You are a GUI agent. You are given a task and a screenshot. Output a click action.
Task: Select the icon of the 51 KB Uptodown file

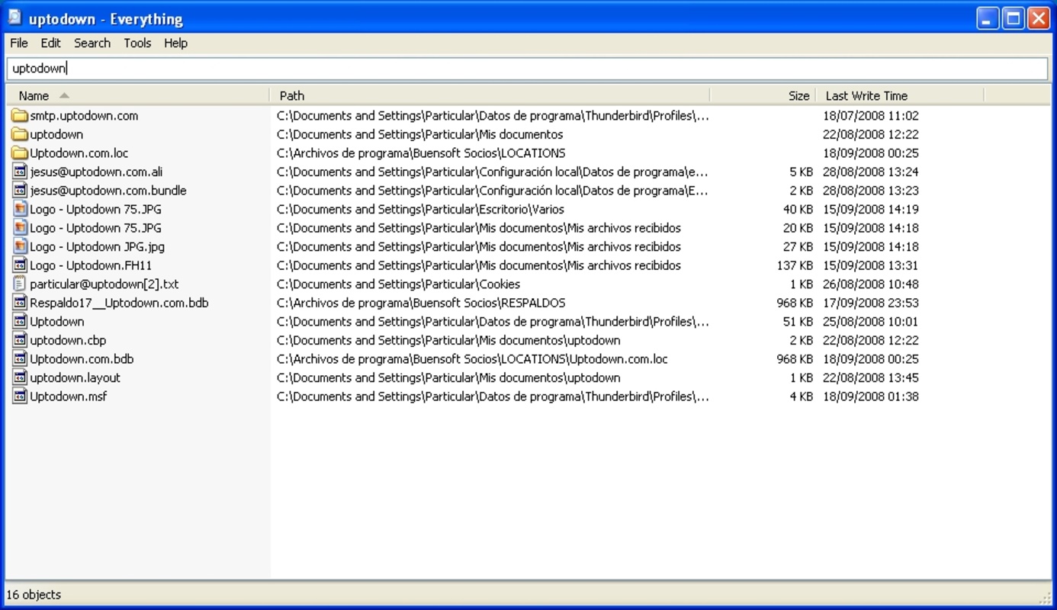pyautogui.click(x=20, y=322)
